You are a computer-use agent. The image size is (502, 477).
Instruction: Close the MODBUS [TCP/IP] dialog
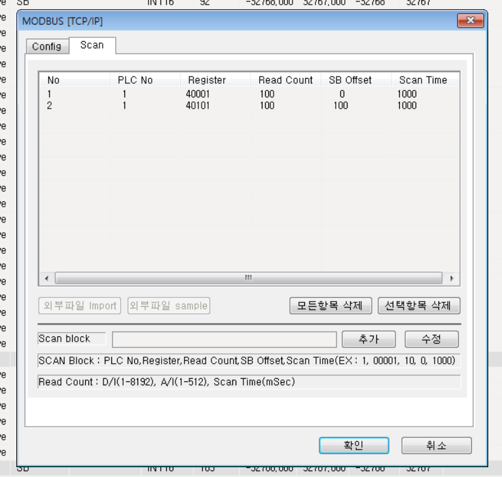[x=471, y=20]
